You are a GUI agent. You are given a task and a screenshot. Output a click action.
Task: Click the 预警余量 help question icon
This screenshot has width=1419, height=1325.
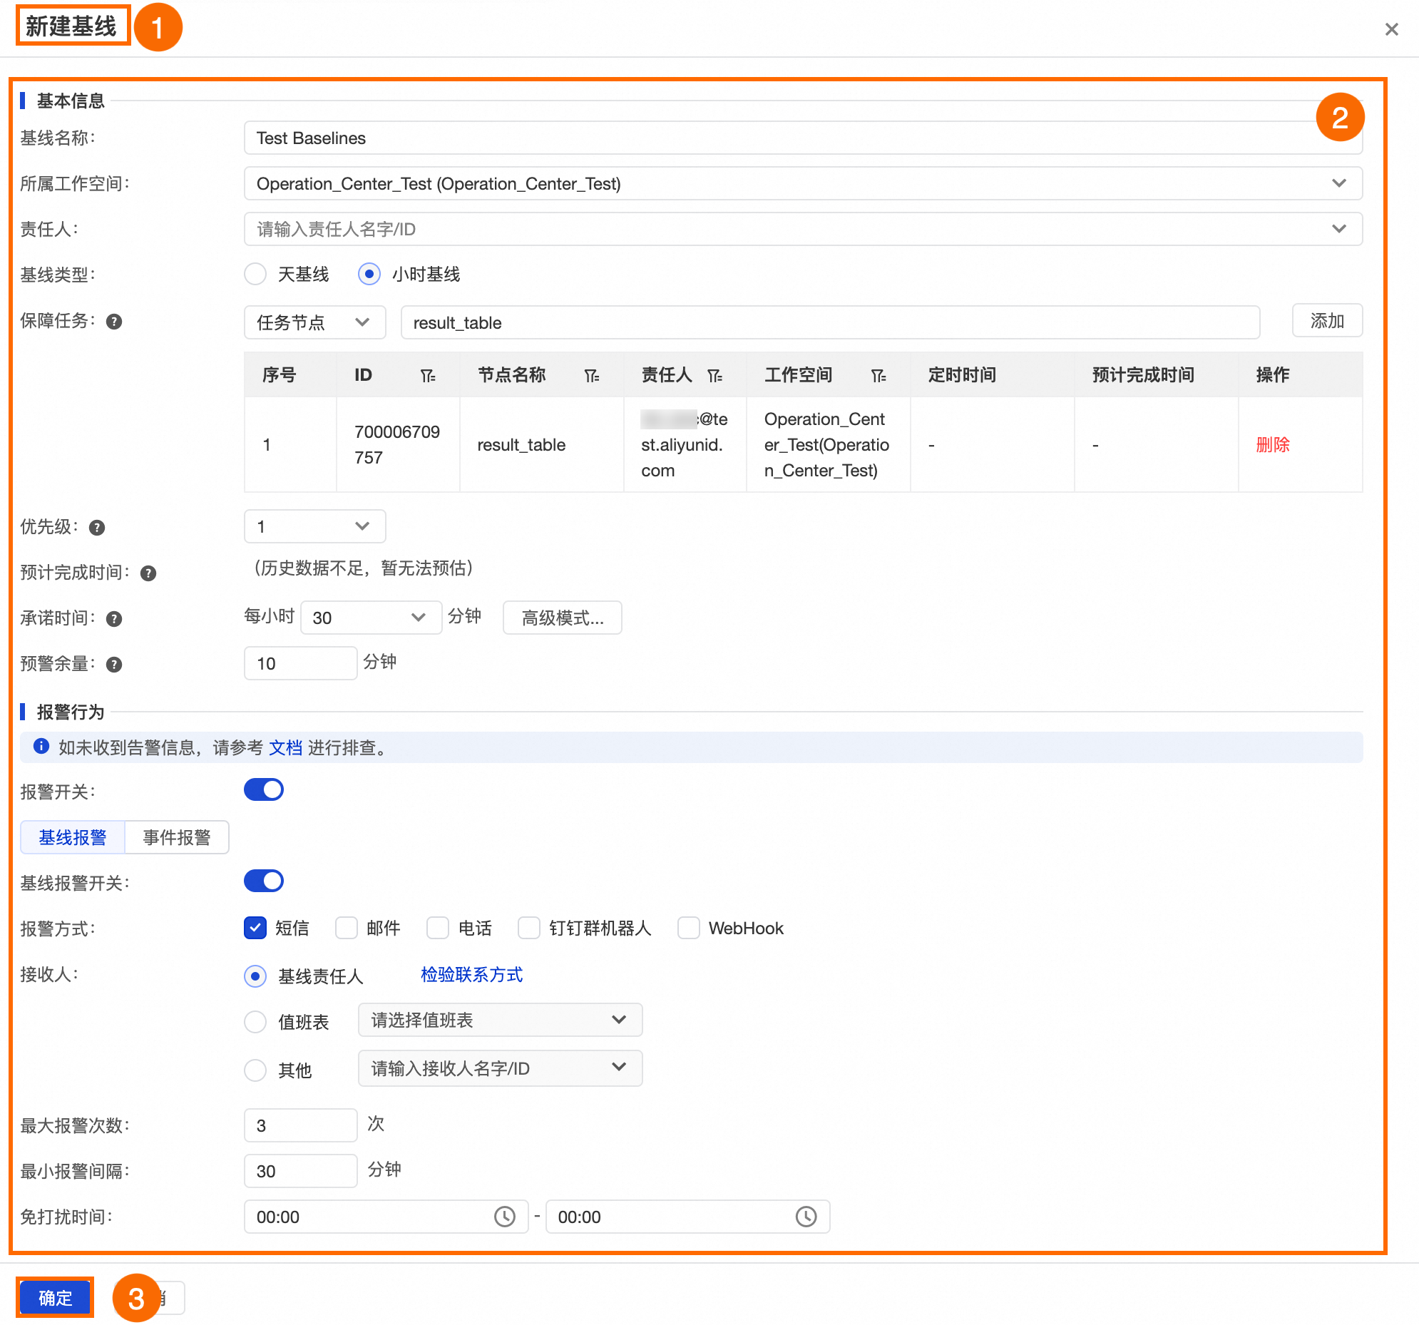pos(114,665)
